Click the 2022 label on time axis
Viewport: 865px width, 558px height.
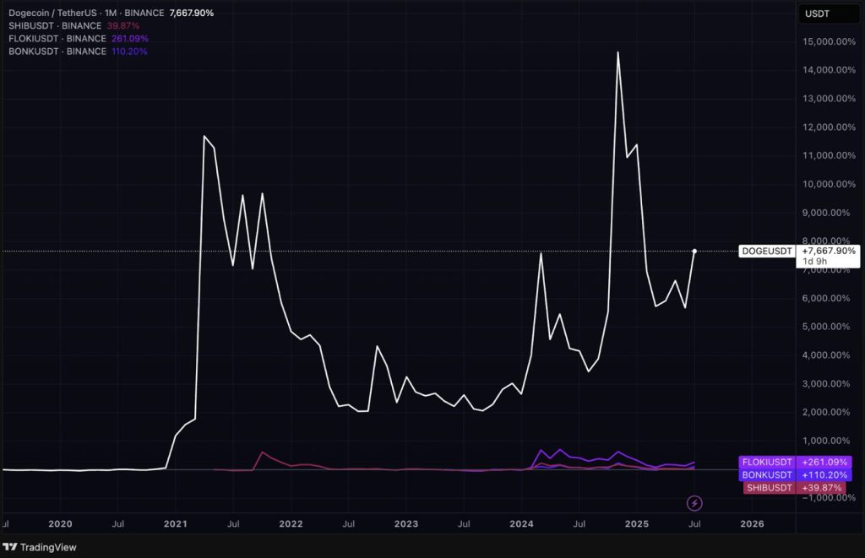pos(291,524)
